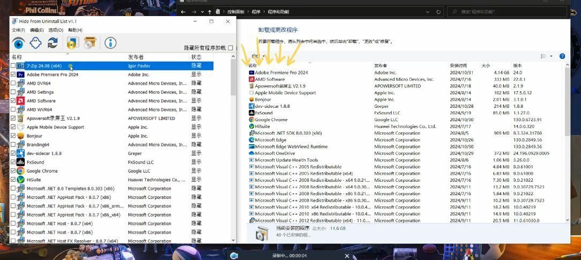Image resolution: width=581 pixels, height=260 pixels.
Task: Select HiSuite row in Programs and Features
Action: point(406,127)
